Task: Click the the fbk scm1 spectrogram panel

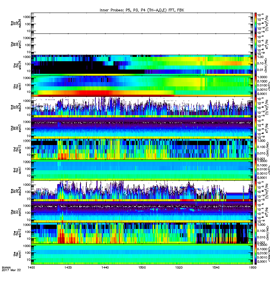Action: (x=142, y=254)
